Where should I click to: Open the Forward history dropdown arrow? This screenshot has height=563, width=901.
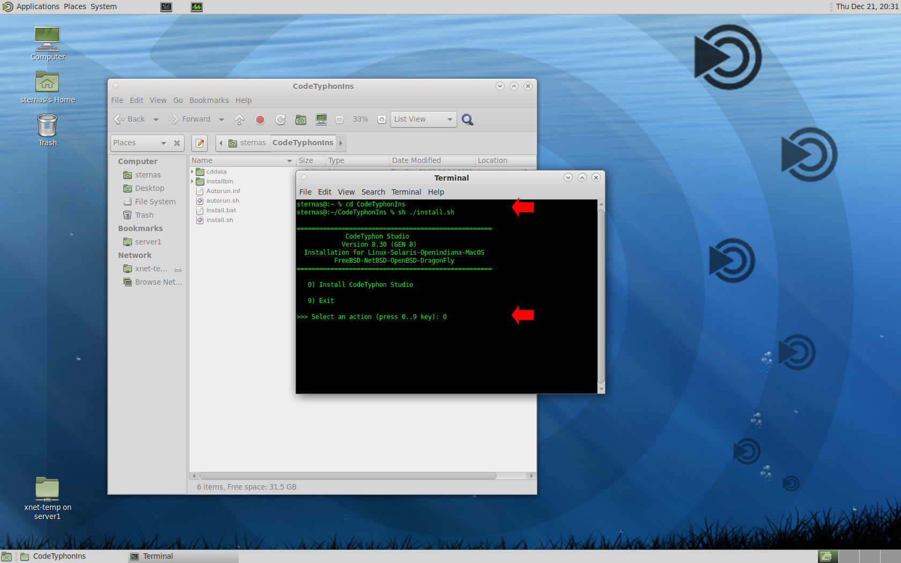tap(221, 120)
